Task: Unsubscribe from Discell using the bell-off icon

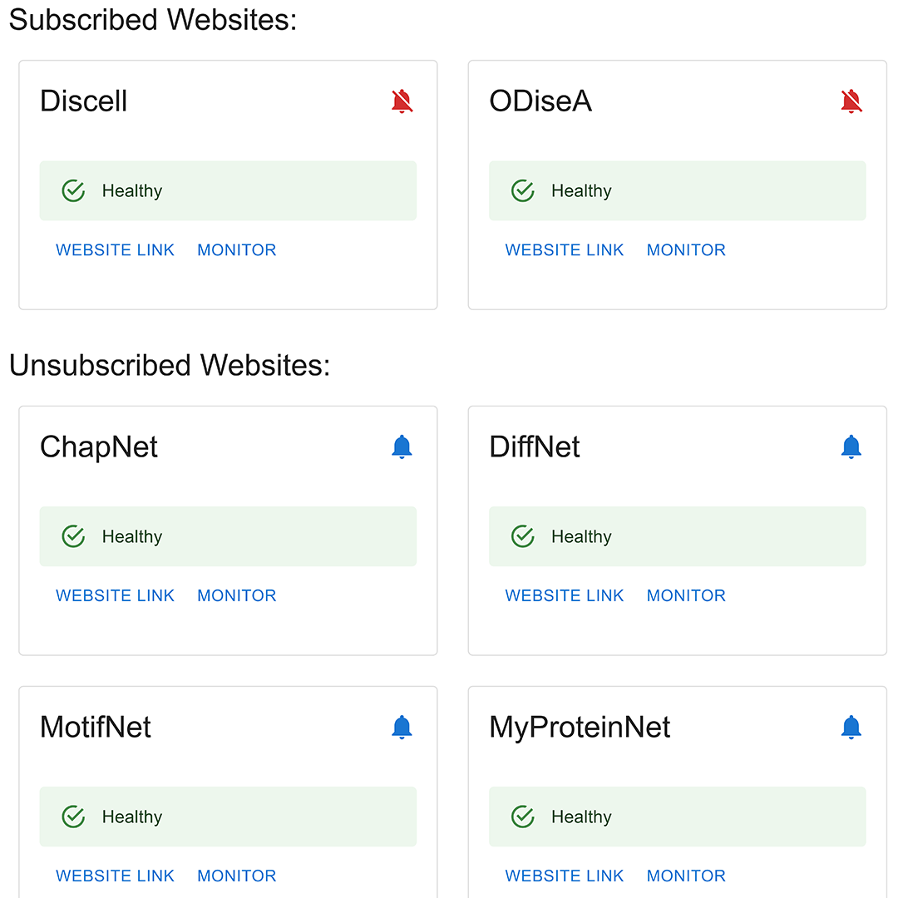Action: point(402,101)
